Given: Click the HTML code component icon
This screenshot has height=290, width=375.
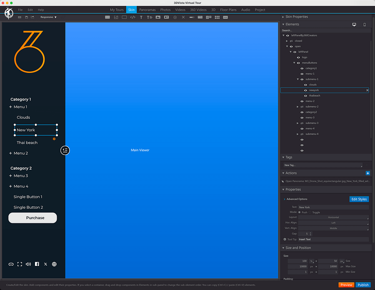Looking at the screenshot, I should click(133, 17).
